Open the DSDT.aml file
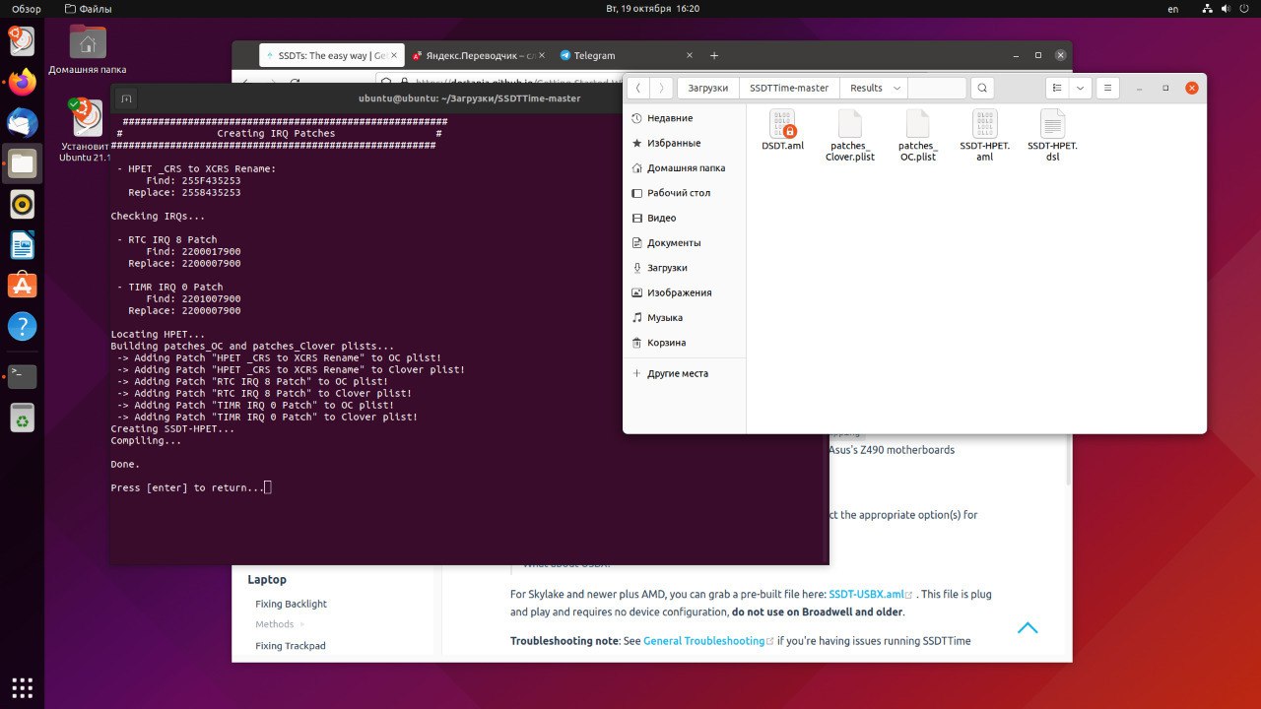Screen dimensions: 1261x709 (782, 126)
